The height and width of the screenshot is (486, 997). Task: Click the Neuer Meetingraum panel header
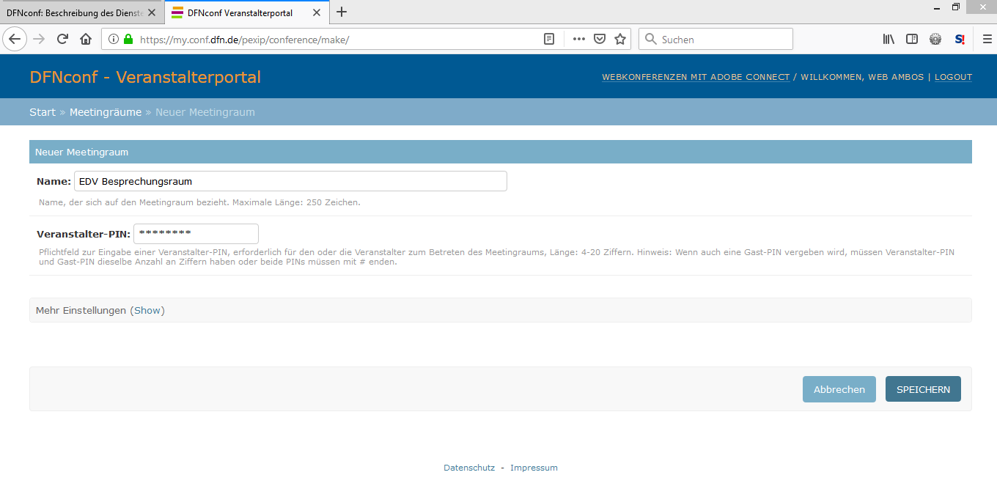pyautogui.click(x=501, y=152)
